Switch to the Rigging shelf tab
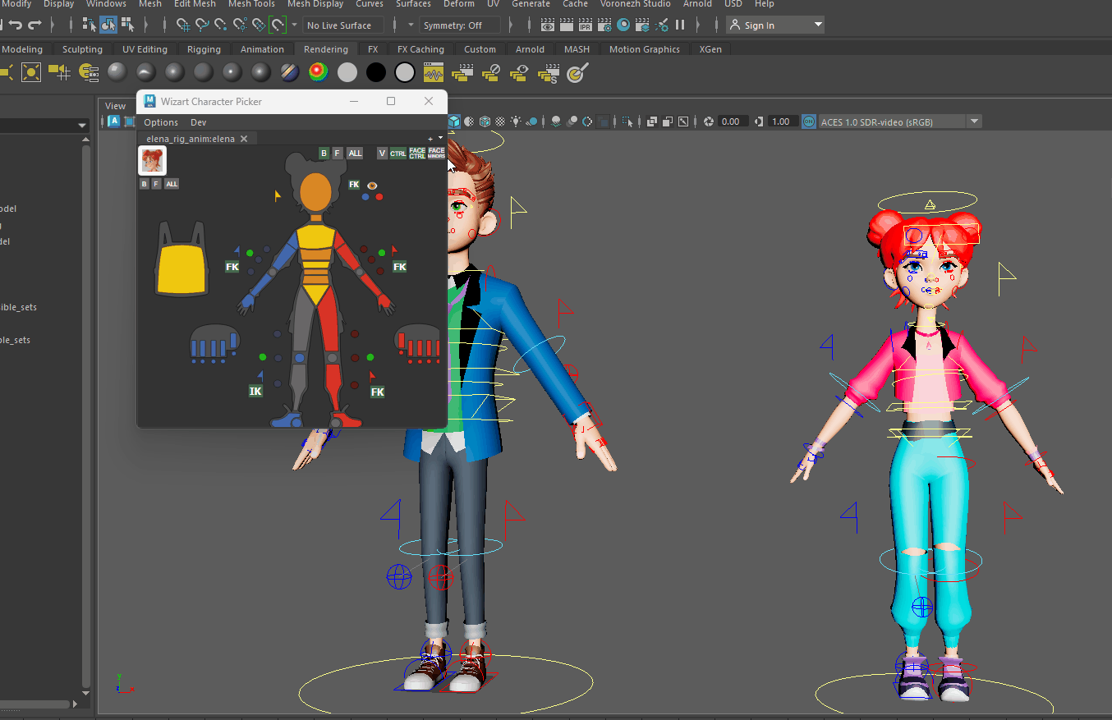This screenshot has width=1112, height=720. tap(204, 49)
